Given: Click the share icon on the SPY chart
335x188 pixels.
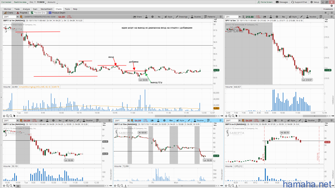Looking at the screenshot, I should click(x=265, y=17).
